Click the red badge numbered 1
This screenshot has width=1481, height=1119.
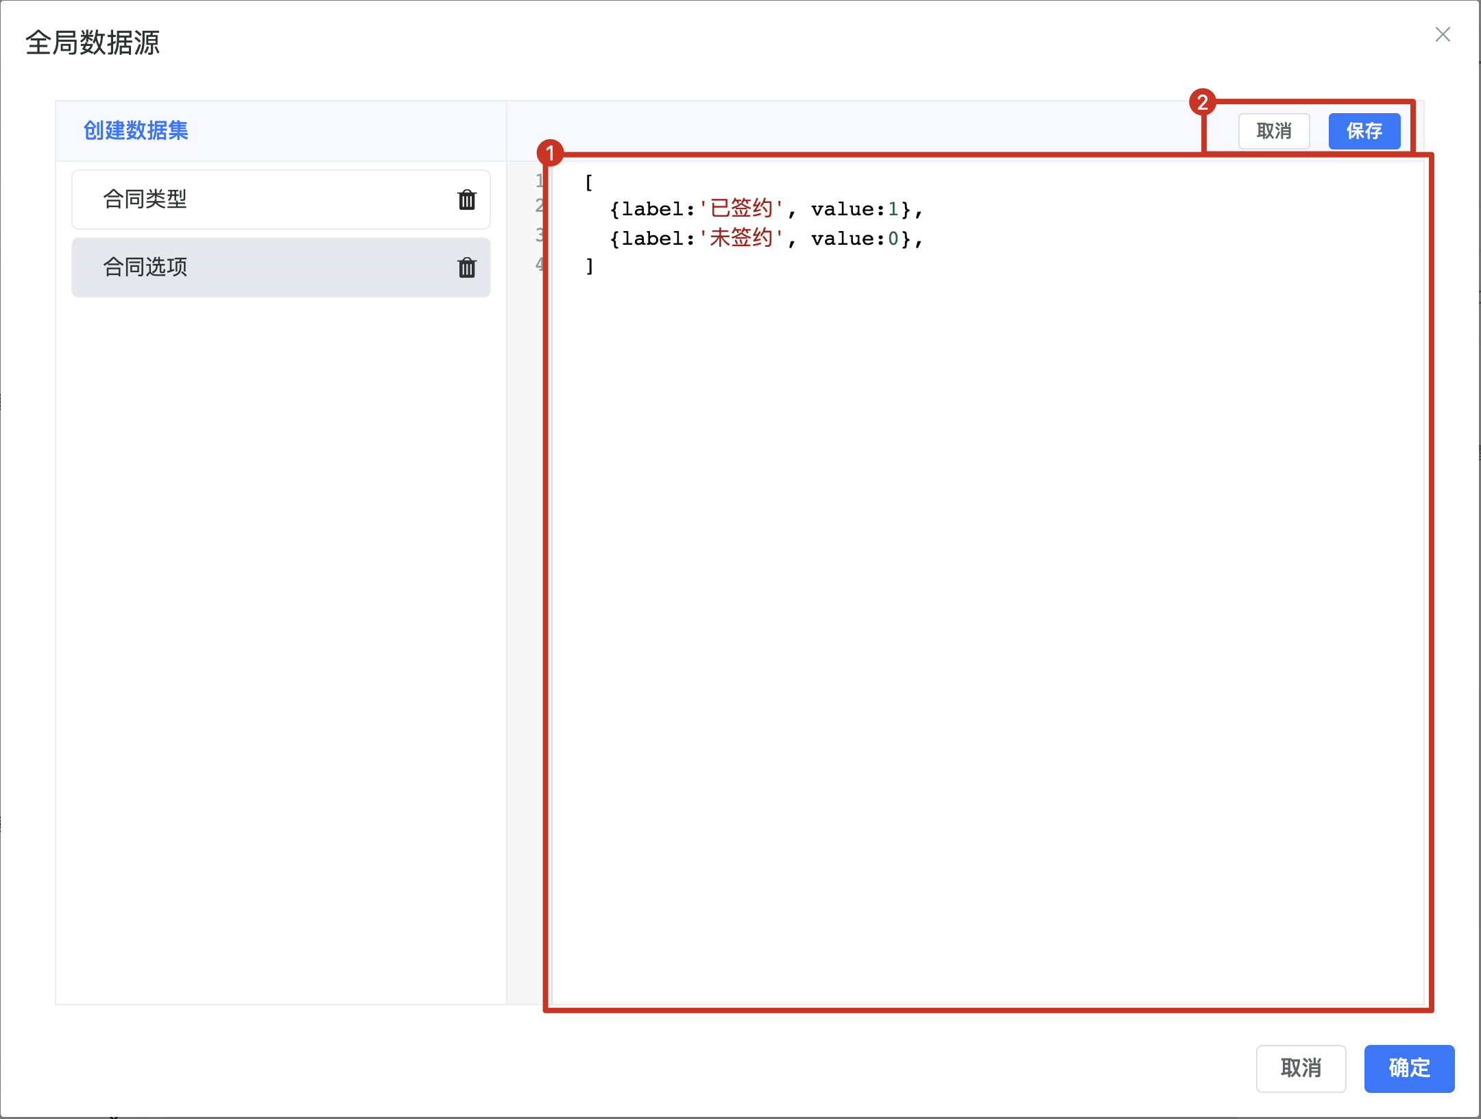coord(550,153)
